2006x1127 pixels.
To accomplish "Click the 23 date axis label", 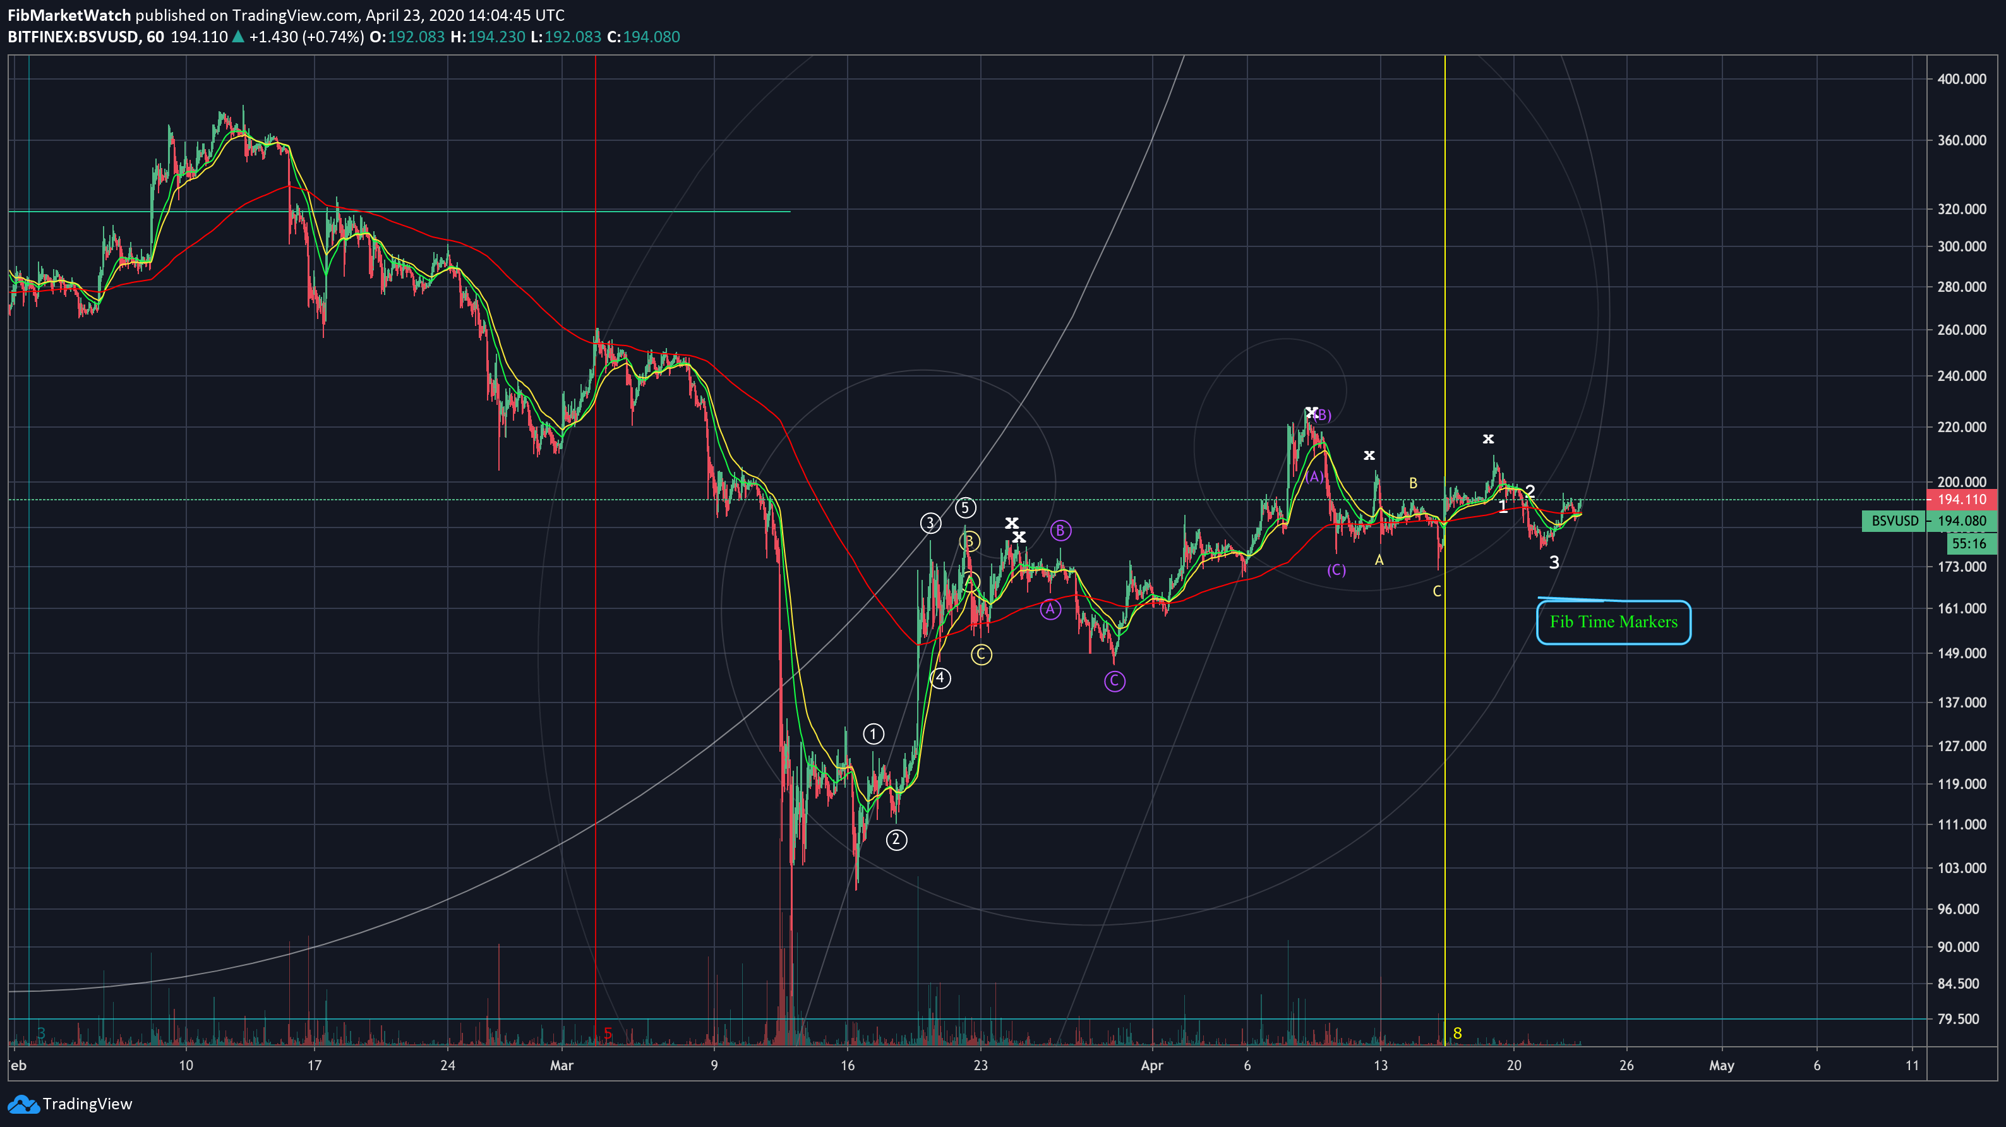I will point(980,1066).
